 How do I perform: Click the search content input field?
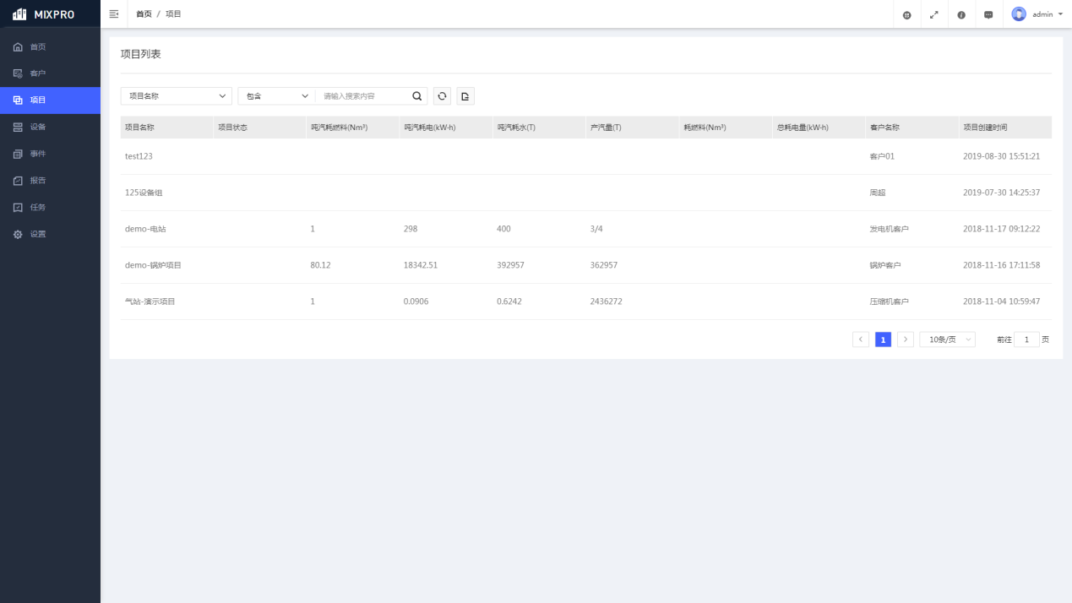click(x=363, y=96)
